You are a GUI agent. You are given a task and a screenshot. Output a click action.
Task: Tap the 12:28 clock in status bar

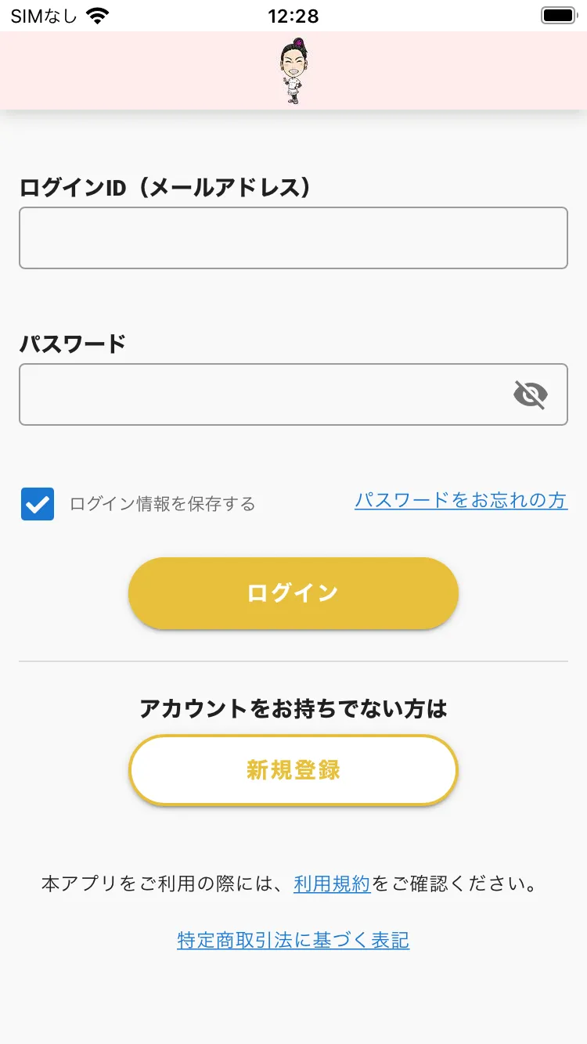(293, 16)
